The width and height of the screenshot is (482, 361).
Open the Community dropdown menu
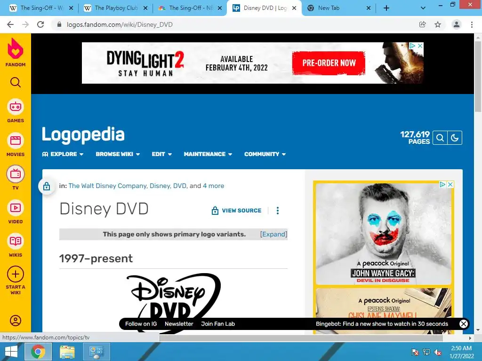265,154
